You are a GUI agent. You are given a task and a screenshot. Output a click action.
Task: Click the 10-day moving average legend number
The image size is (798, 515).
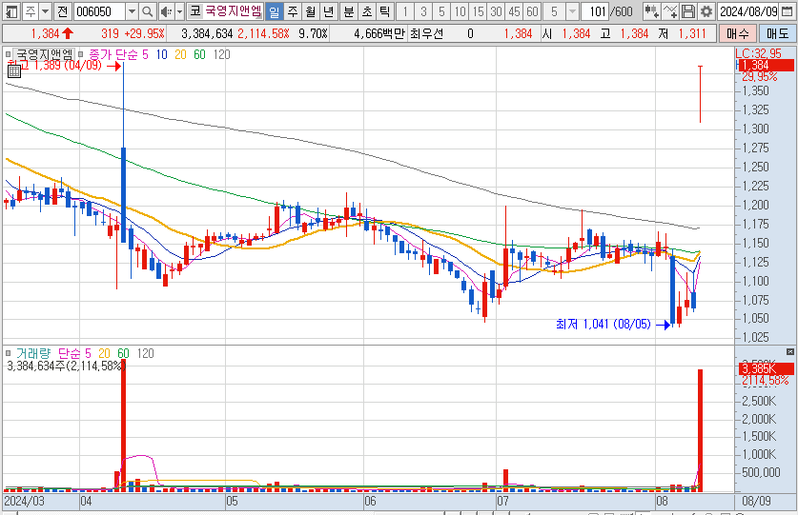pos(162,54)
